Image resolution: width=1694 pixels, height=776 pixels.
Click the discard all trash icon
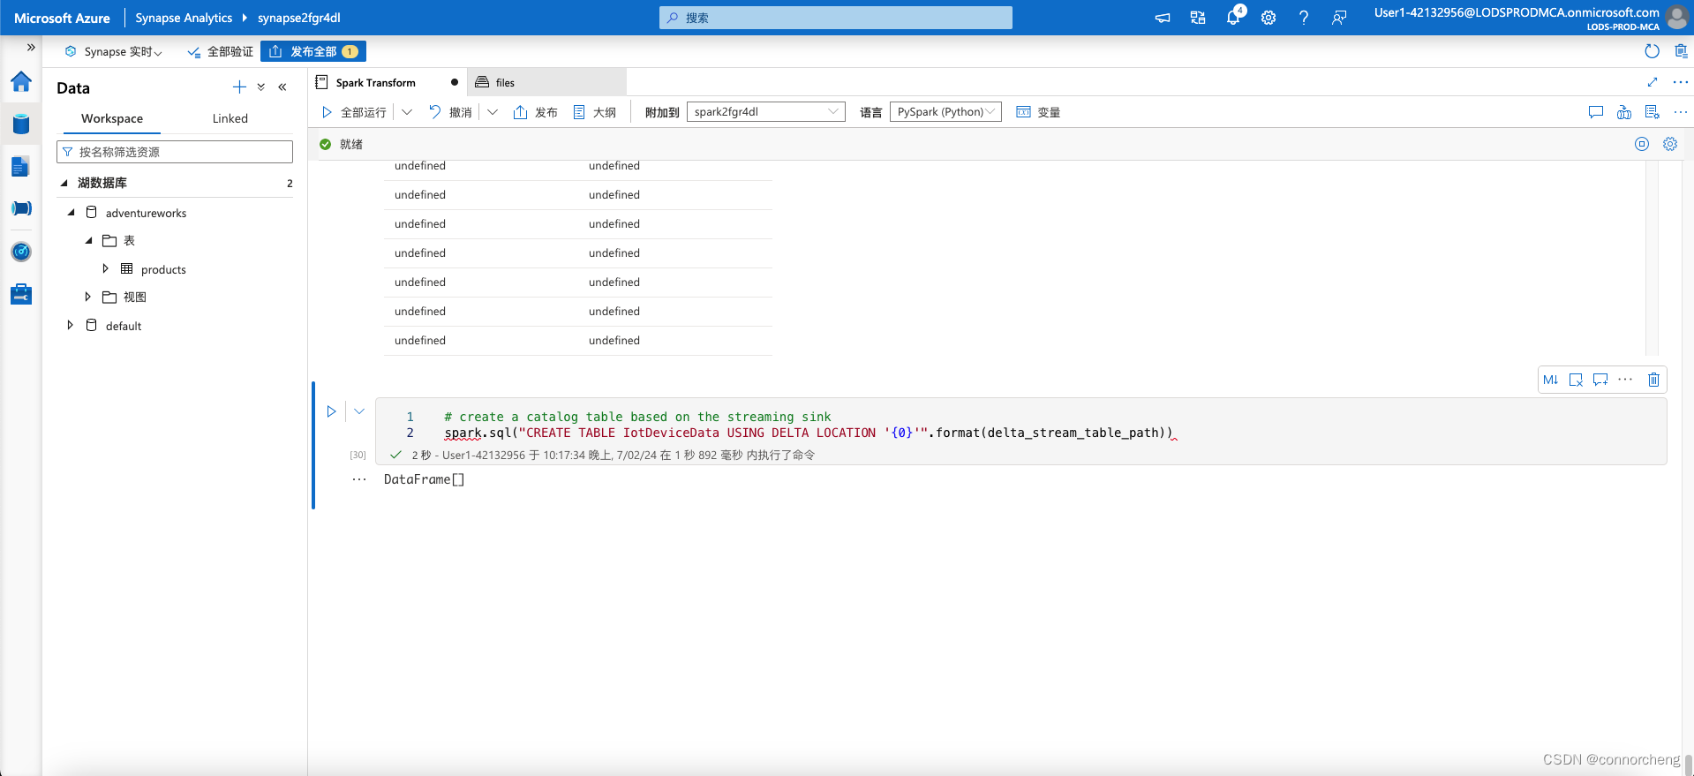coord(1681,51)
